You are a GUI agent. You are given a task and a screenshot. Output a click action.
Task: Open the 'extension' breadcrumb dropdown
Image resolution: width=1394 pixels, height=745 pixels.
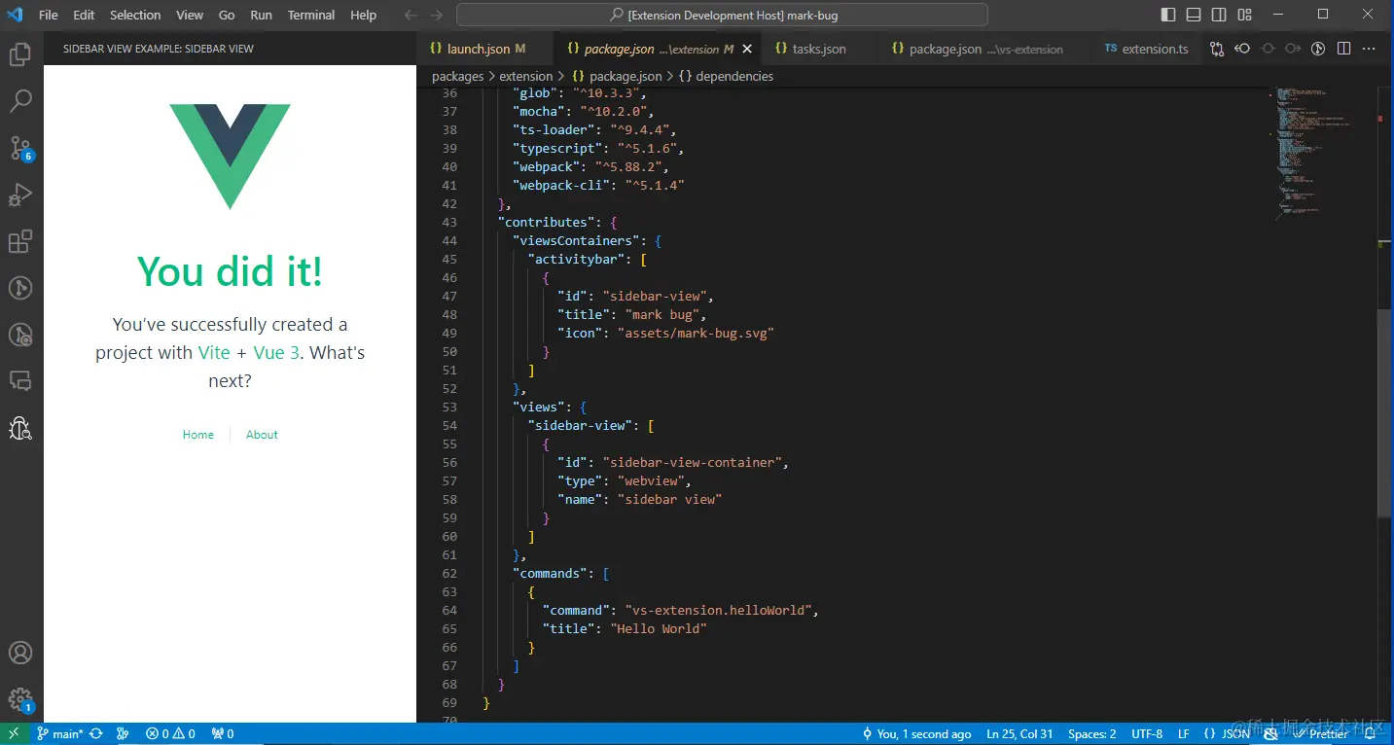point(525,76)
